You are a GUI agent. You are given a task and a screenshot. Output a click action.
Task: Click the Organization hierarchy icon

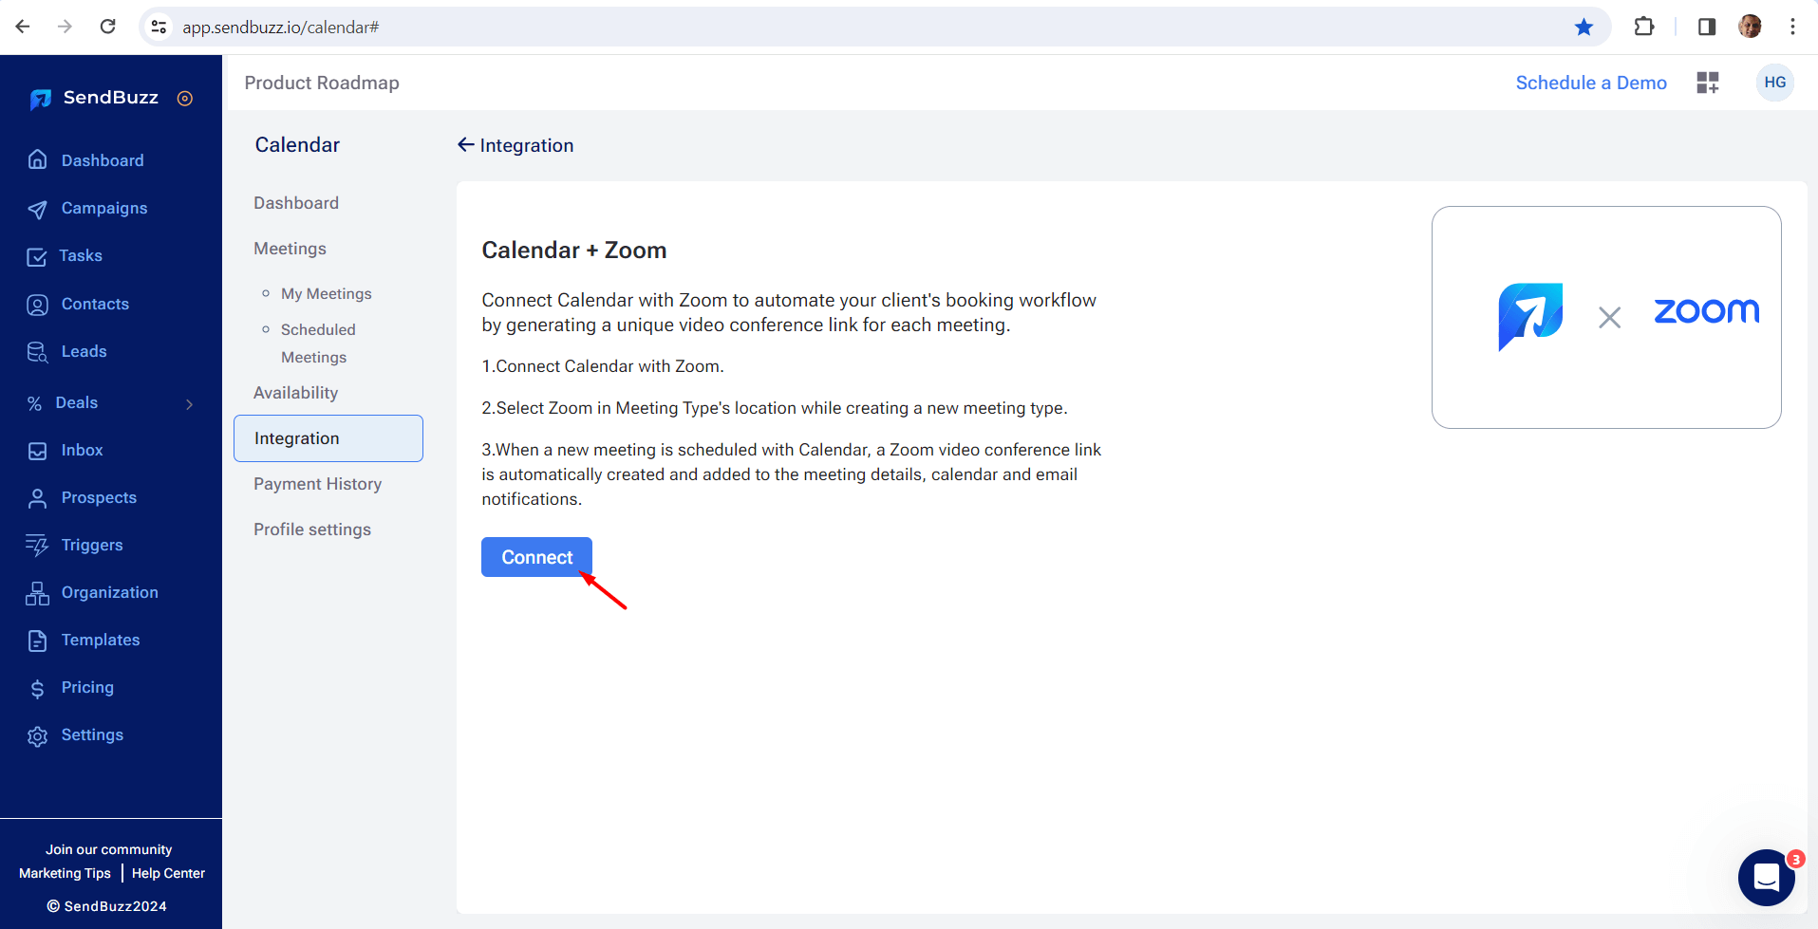(37, 593)
